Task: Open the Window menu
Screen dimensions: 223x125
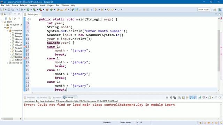Action: [x=65, y=5]
